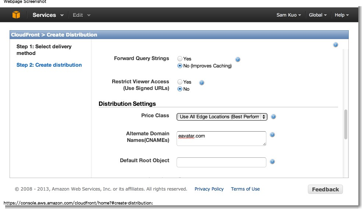Click the Feedback button
The image size is (362, 209).
pos(325,189)
